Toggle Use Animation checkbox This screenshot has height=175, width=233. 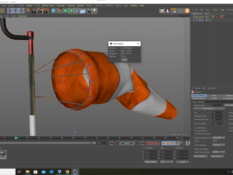click(x=213, y=128)
